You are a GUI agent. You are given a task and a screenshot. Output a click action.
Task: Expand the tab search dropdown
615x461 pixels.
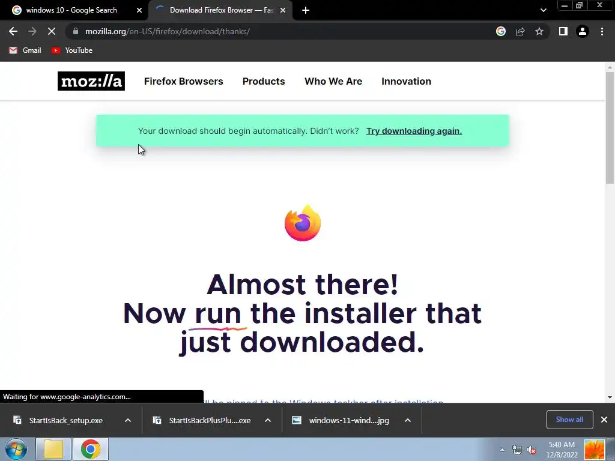[x=543, y=10]
